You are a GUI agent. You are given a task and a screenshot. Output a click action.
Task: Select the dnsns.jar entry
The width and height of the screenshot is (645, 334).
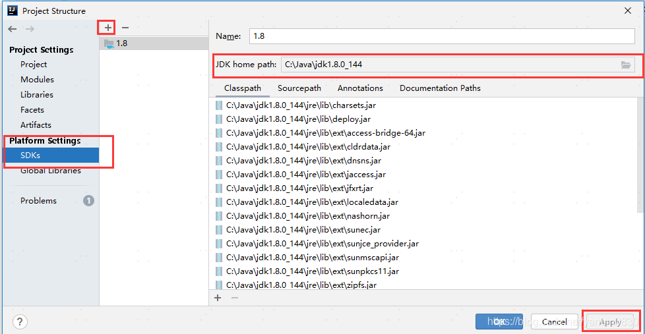pos(303,161)
